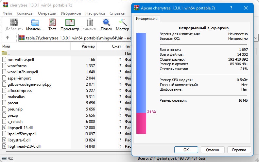The height and width of the screenshot is (162, 259).
Task: Click the libsystre-0.dll file icon
Action: [4, 140]
